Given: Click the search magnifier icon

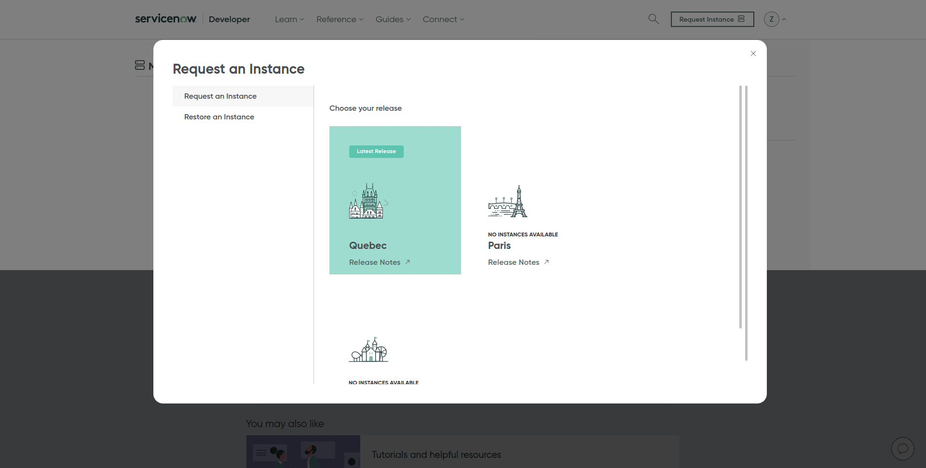Looking at the screenshot, I should pyautogui.click(x=654, y=19).
